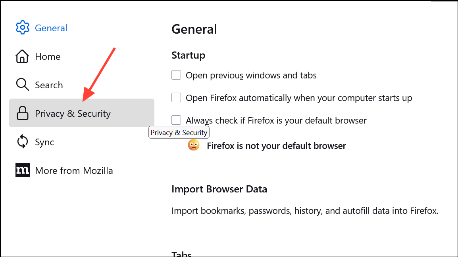Open "Privacy & Security" sidebar text label
Viewport: 458px width, 257px height.
73,114
